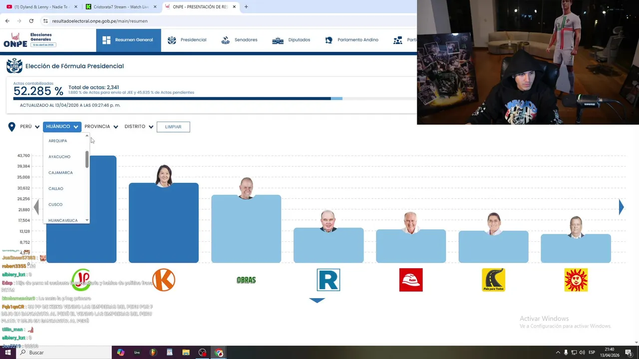The image size is (639, 359).
Task: Click the volume icon in the system tray
Action: coord(582,353)
